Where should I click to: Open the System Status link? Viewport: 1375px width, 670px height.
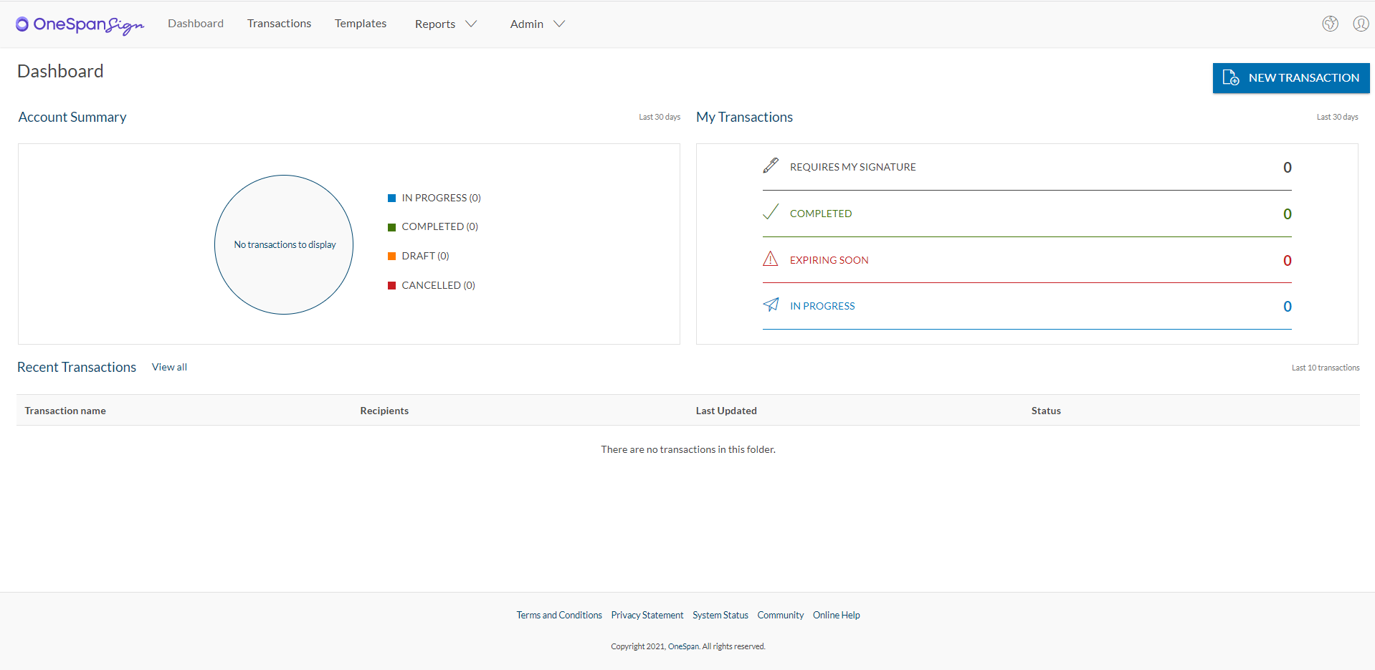tap(720, 615)
